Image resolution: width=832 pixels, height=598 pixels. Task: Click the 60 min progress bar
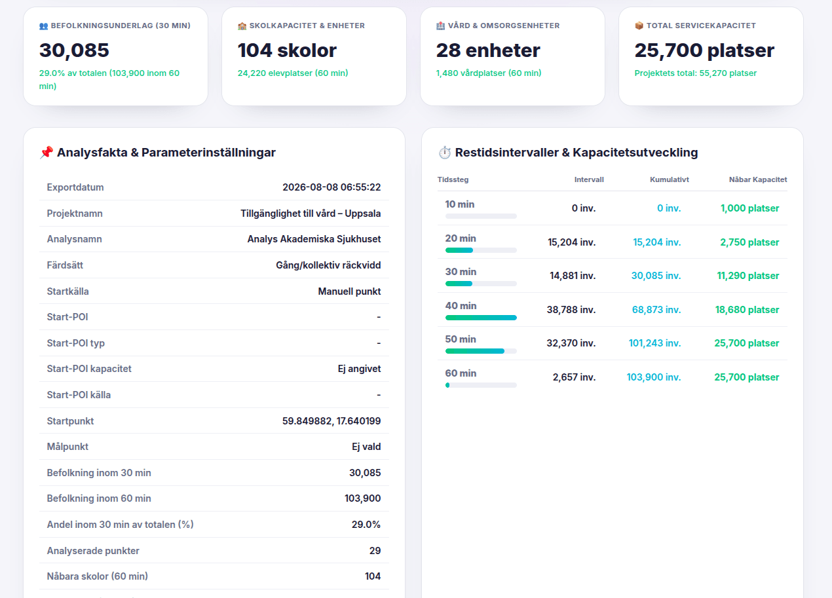click(x=481, y=385)
